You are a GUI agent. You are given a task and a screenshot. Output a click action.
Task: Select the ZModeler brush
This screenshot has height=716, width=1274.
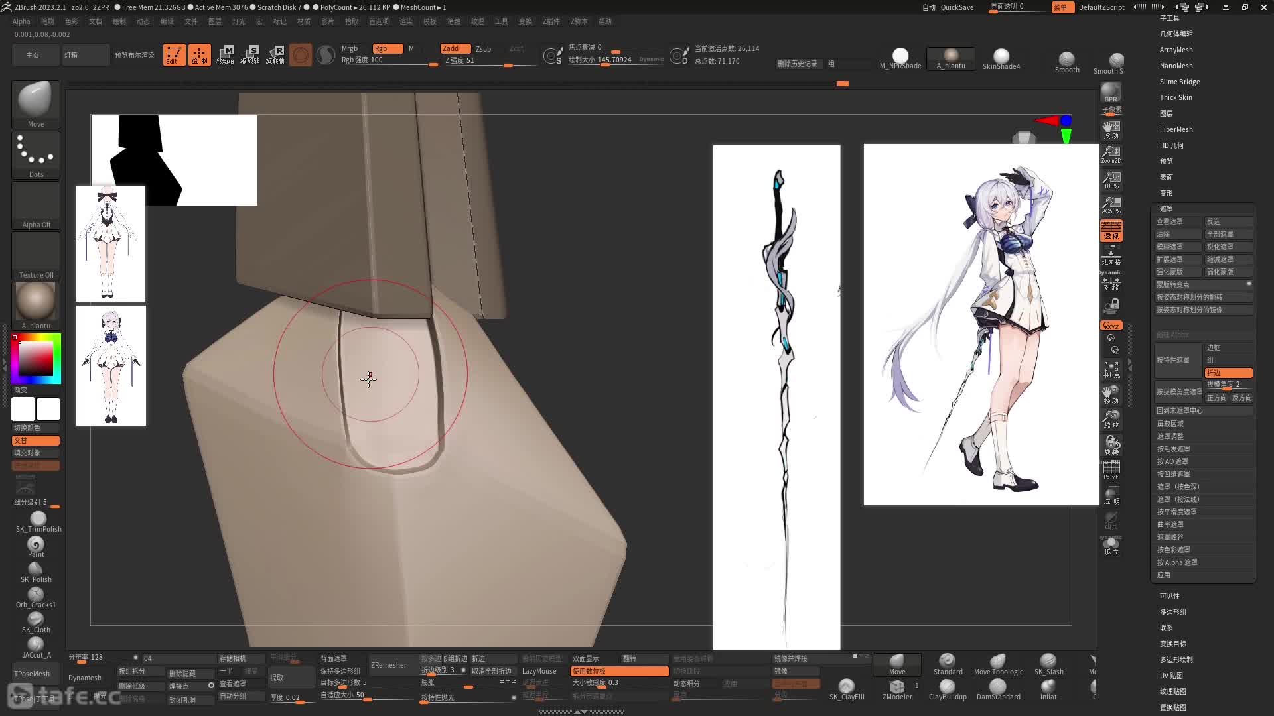897,689
